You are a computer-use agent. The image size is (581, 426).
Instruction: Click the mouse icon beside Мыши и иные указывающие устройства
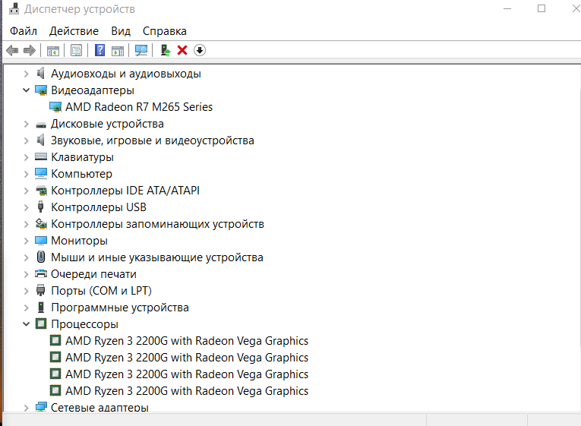click(41, 257)
